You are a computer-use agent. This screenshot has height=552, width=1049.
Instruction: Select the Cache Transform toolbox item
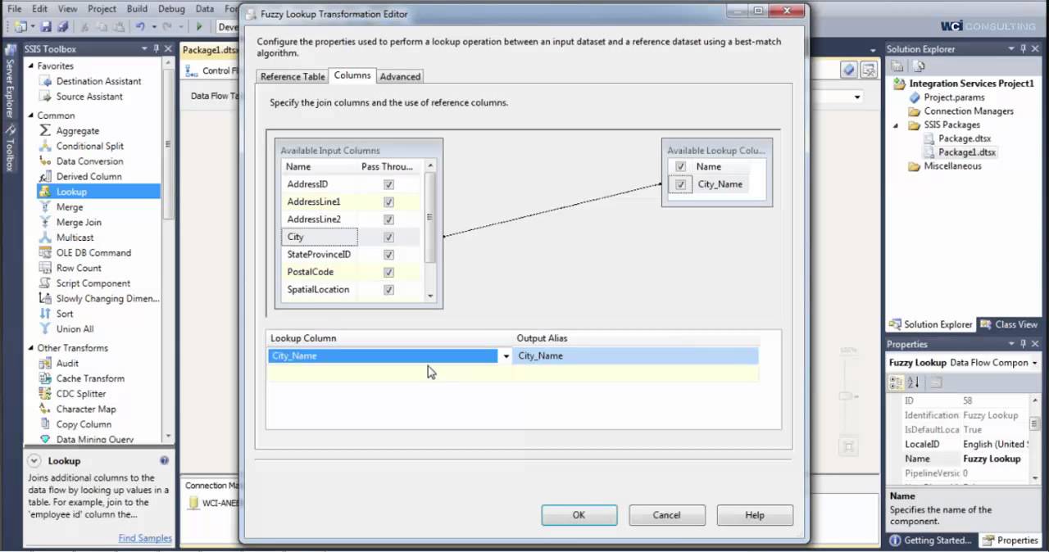[90, 378]
